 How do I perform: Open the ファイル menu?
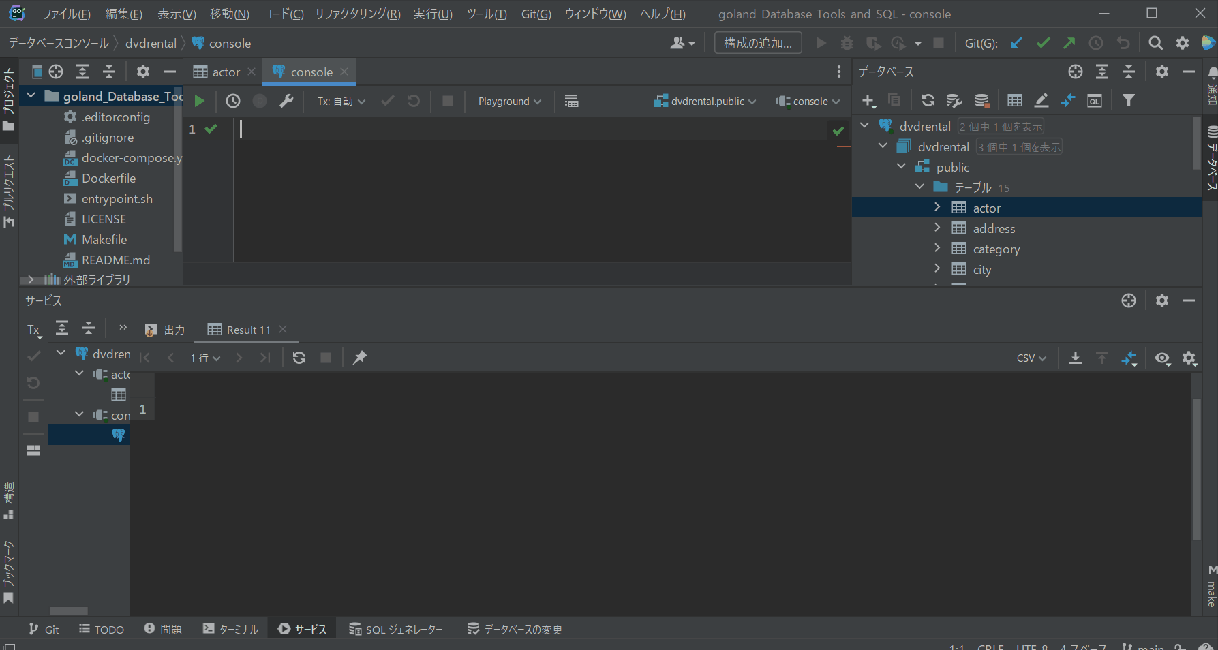click(x=66, y=14)
